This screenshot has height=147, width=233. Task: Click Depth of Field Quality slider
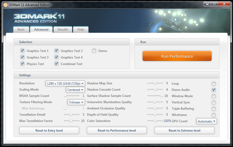tap(155, 115)
